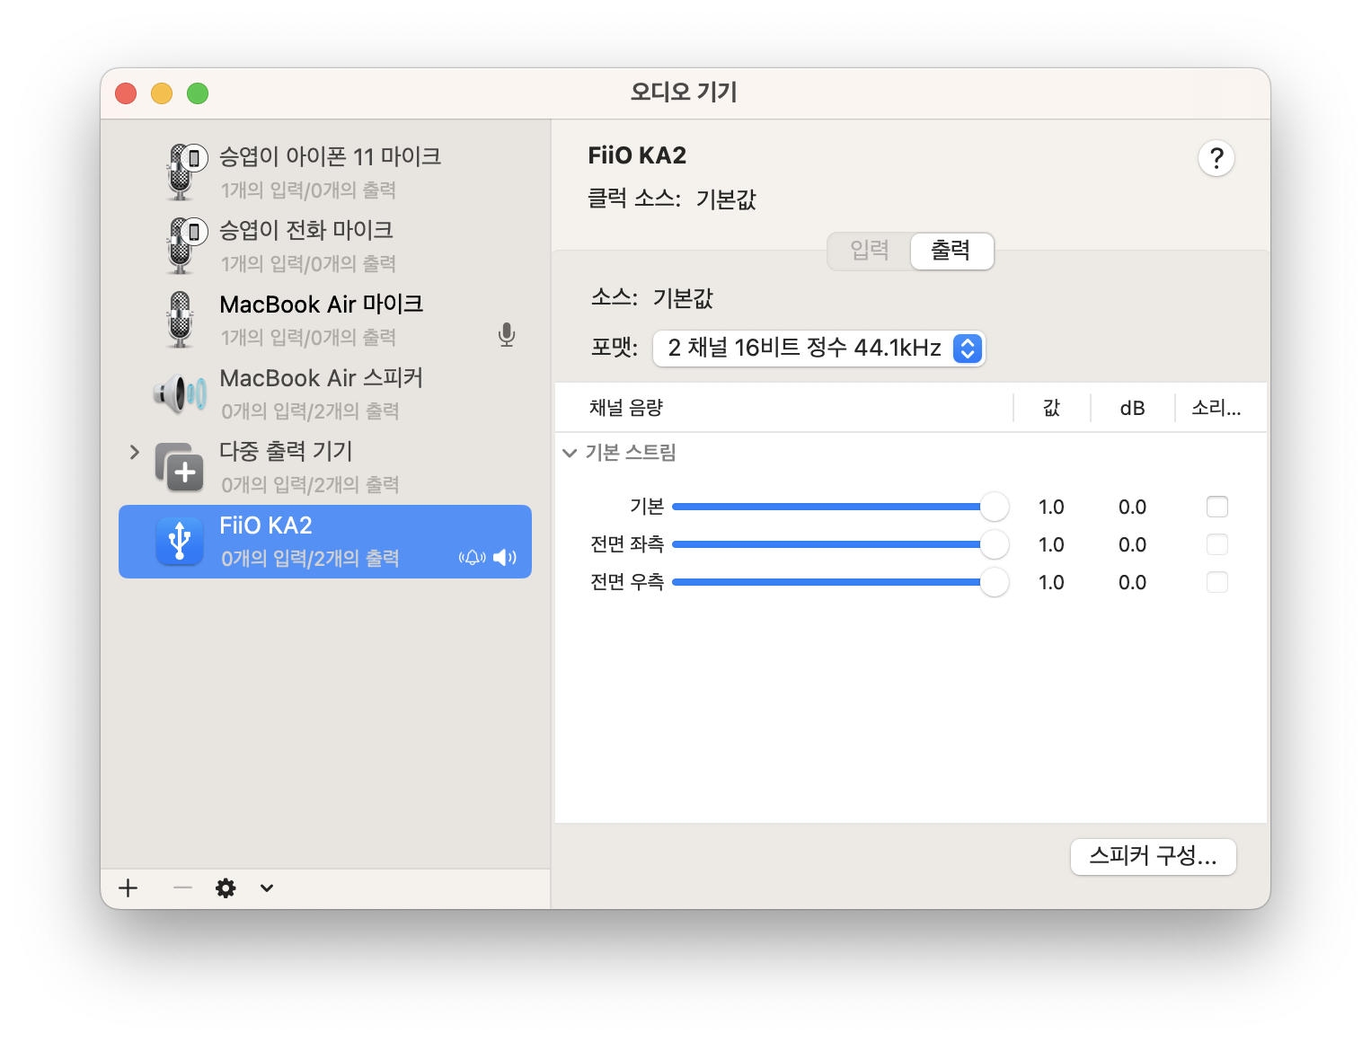Click the 전면 우측 row value 1.0
This screenshot has width=1371, height=1042.
click(x=1051, y=583)
